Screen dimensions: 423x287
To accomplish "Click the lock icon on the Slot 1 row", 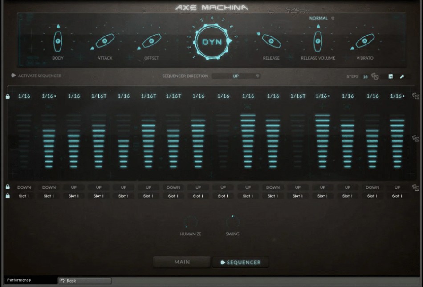I will pyautogui.click(x=8, y=196).
